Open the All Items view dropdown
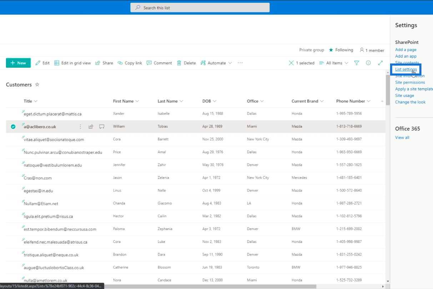This screenshot has height=289, width=433. [334, 63]
